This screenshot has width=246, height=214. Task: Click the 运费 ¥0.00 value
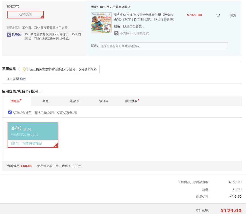[237, 189]
